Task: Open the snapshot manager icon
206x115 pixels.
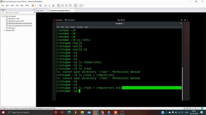Action: tap(53, 5)
